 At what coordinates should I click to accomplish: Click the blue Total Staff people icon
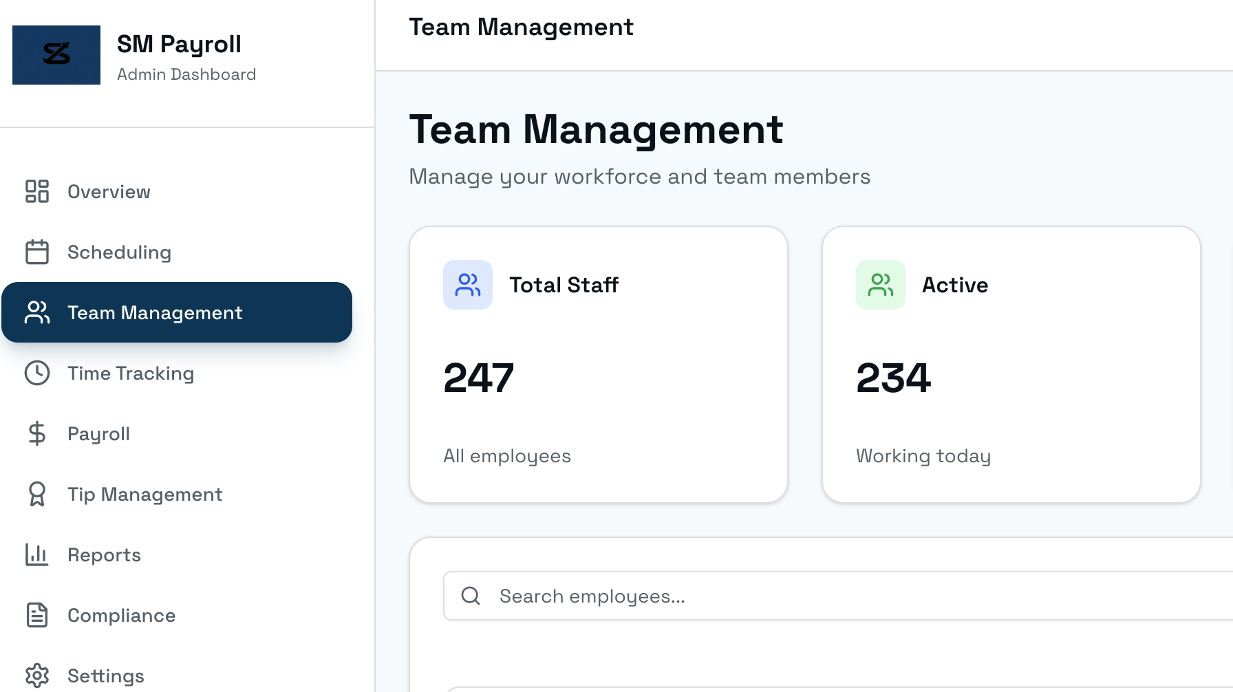tap(468, 284)
